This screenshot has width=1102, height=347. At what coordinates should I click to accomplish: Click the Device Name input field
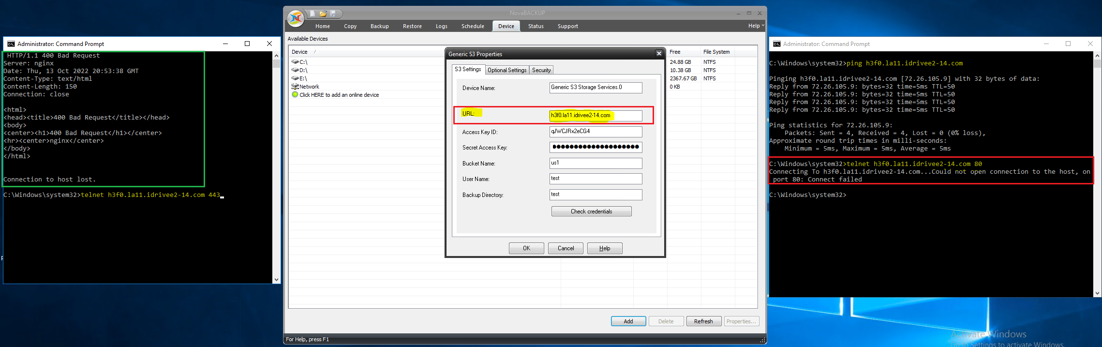tap(596, 88)
